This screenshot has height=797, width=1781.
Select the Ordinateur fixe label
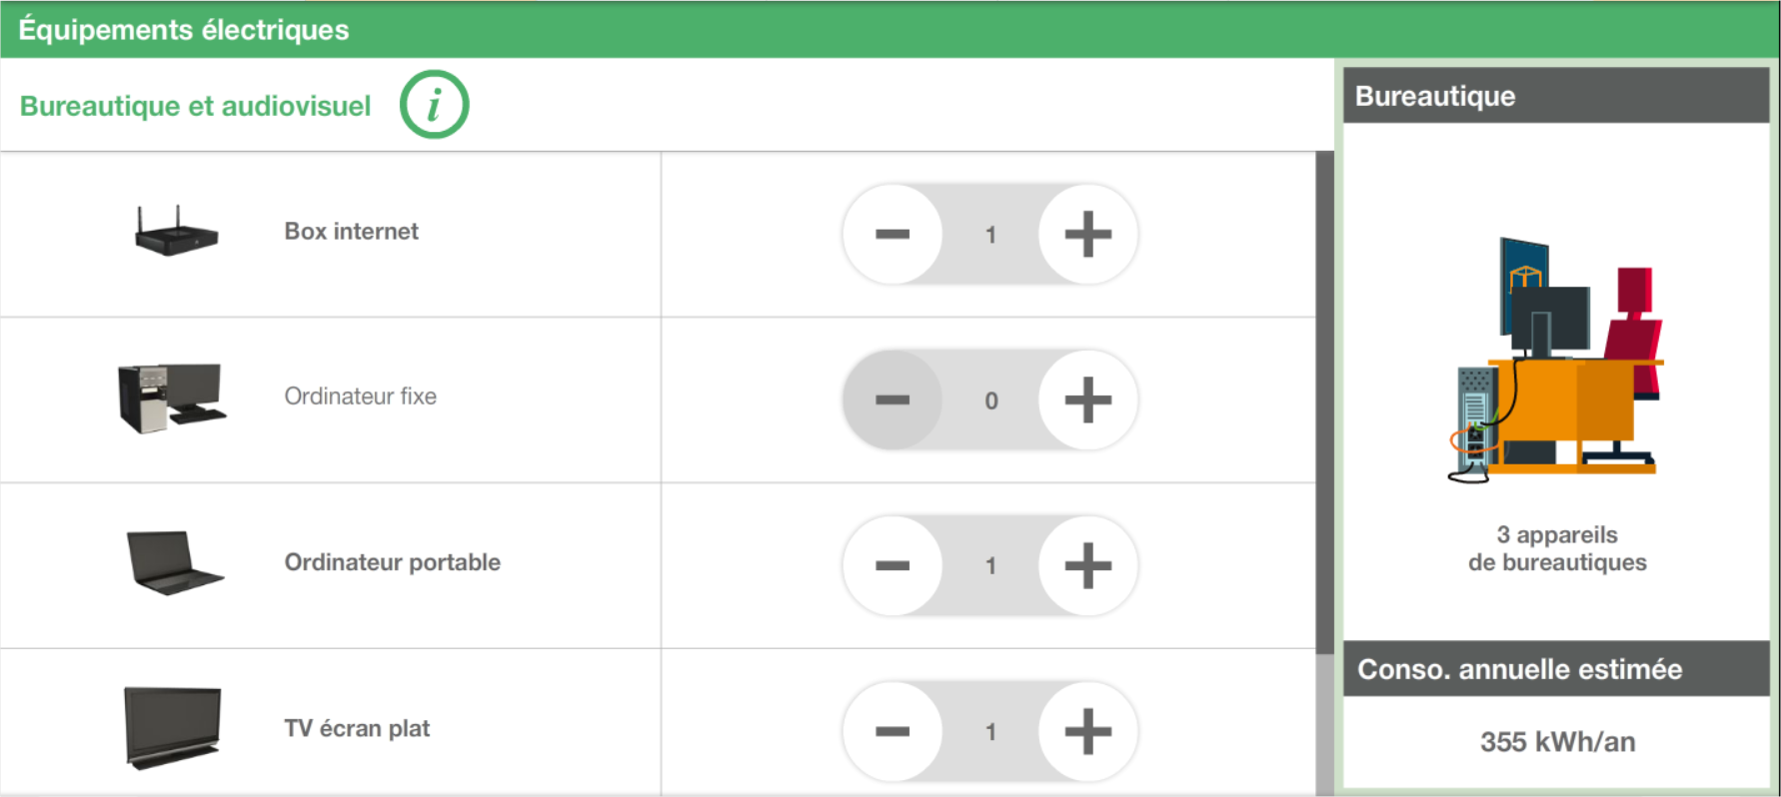tap(360, 397)
